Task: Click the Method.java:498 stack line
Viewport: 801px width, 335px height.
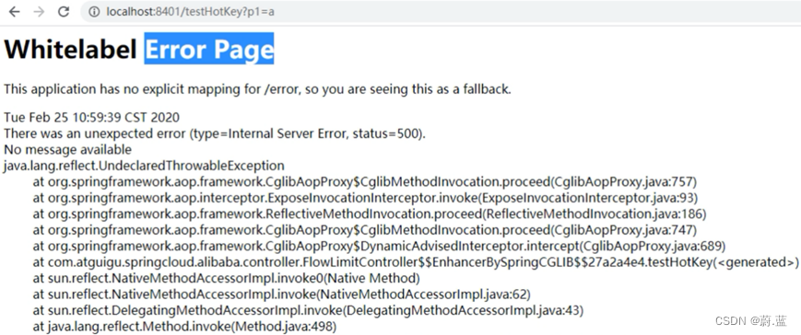Action: [185, 327]
